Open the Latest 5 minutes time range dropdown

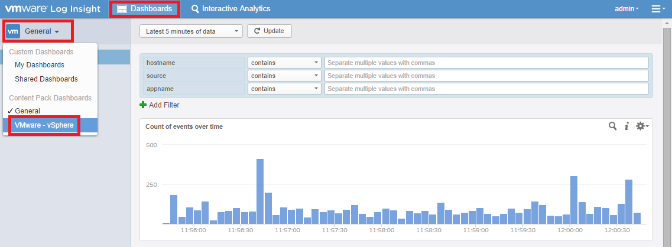(x=191, y=31)
